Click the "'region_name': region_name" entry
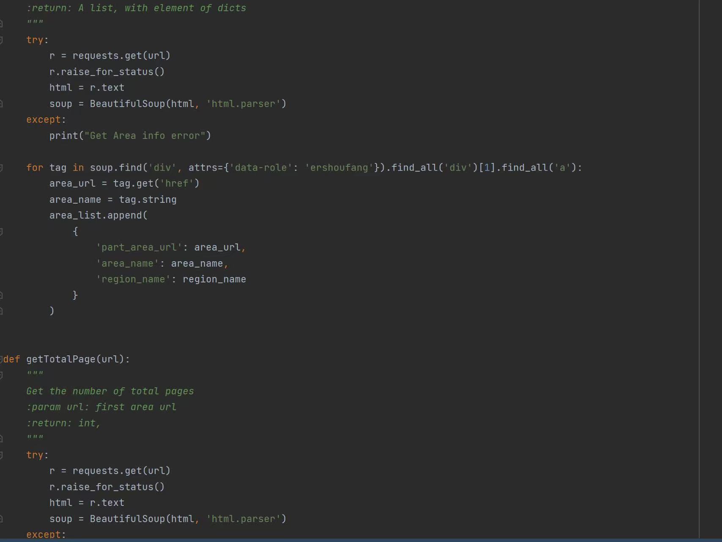The width and height of the screenshot is (722, 542). (x=170, y=279)
